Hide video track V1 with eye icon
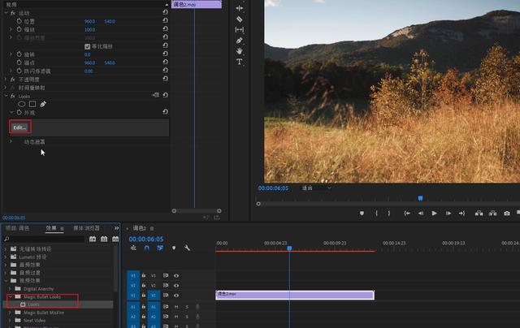Image resolution: width=520 pixels, height=328 pixels. [x=176, y=296]
